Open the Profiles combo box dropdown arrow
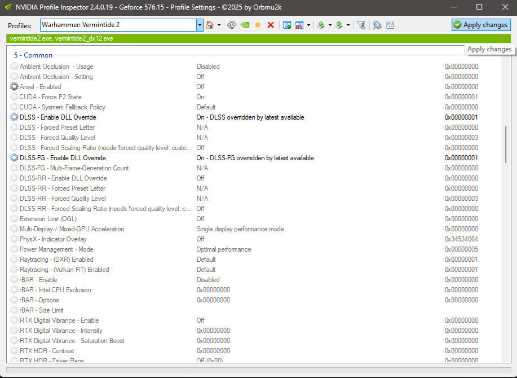This screenshot has width=517, height=378. pos(200,25)
